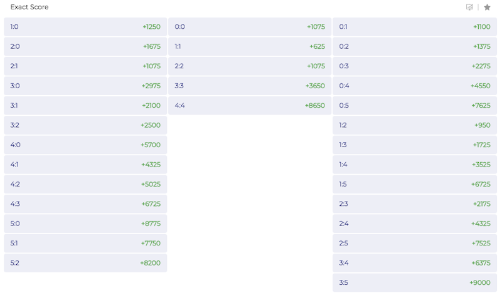Choose the 3:3 draw at +3650
Screen dimensions: 502x298
click(x=250, y=86)
